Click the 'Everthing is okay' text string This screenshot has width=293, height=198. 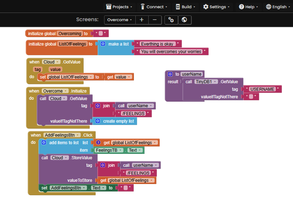pos(157,44)
